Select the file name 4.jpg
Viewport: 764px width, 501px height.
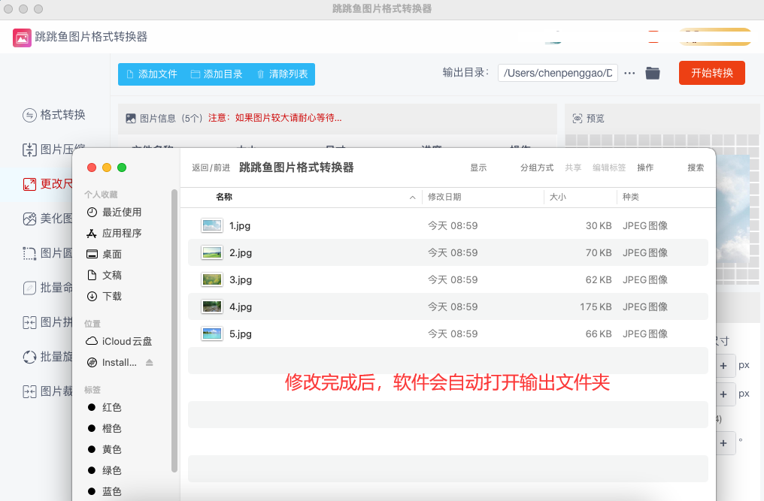pos(241,306)
